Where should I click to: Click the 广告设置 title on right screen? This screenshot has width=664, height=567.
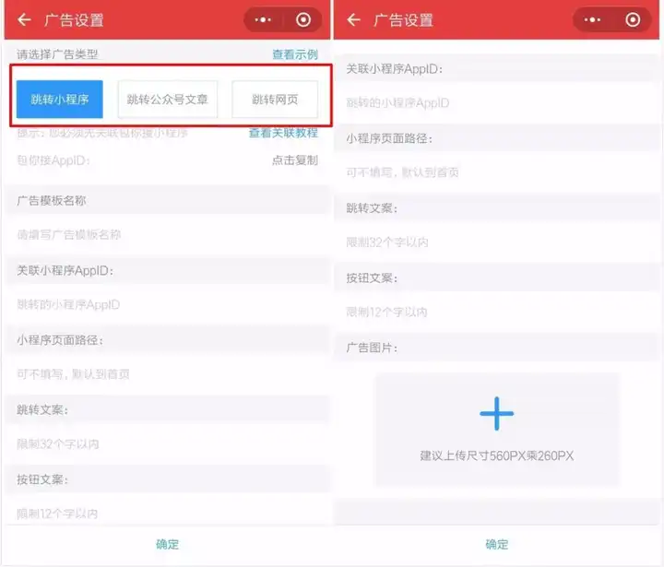(403, 20)
